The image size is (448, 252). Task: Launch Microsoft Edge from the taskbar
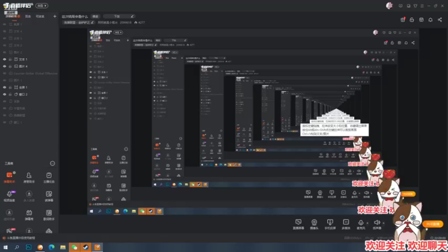click(52, 247)
